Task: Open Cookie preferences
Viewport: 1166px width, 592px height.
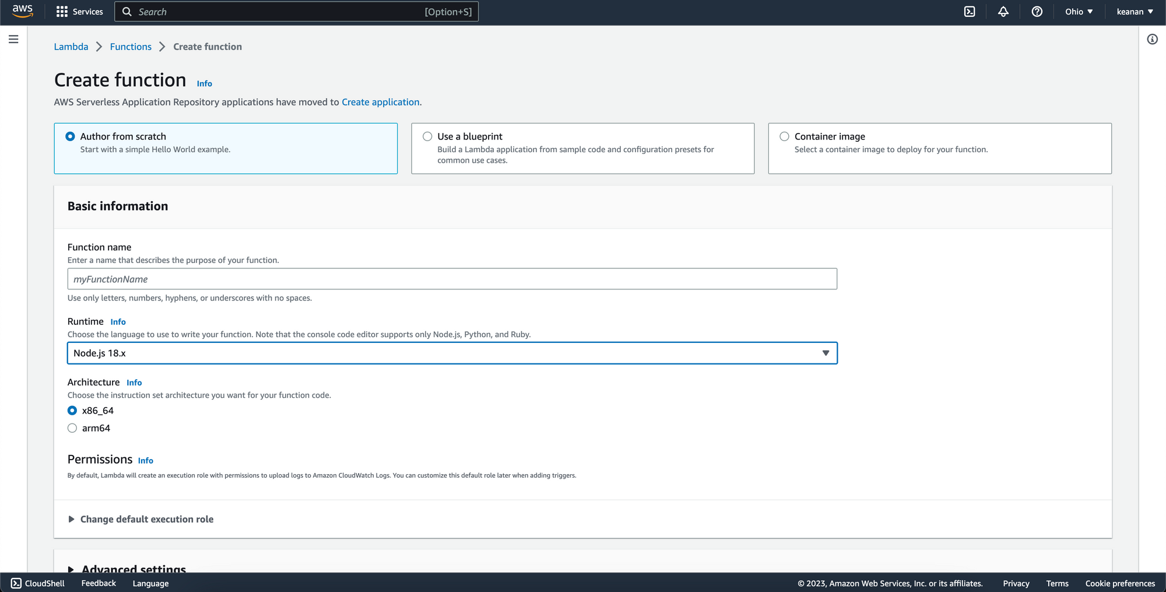Action: (1120, 583)
